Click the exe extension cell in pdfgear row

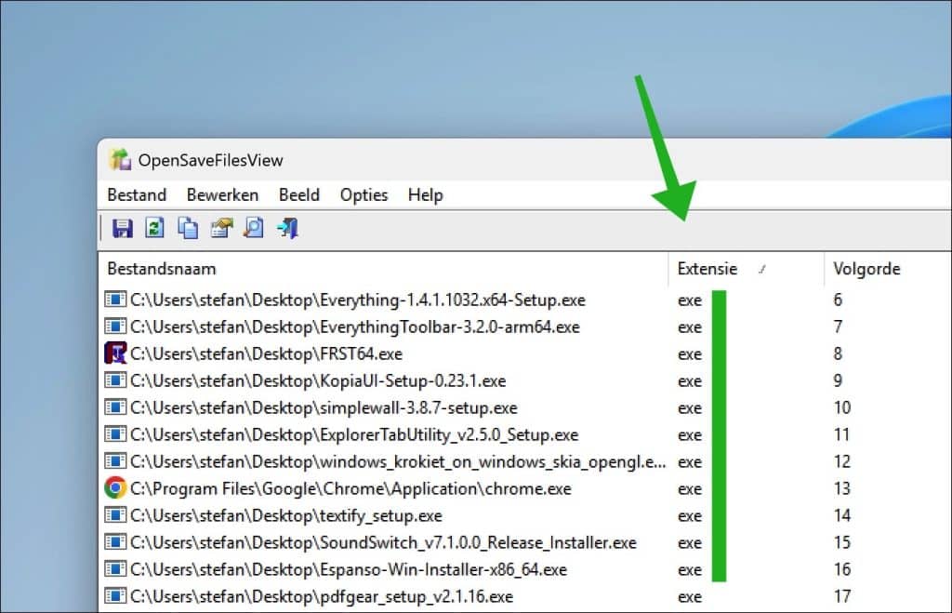point(690,597)
